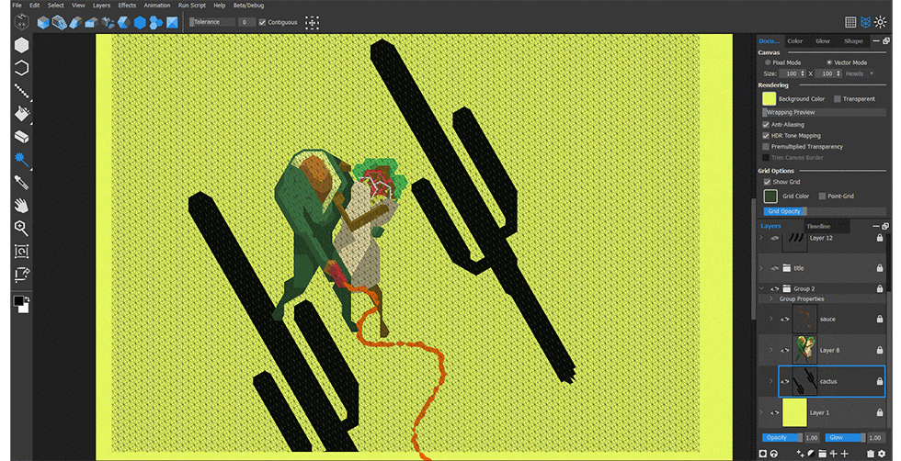Enable the Transparent background checkbox

tap(838, 98)
